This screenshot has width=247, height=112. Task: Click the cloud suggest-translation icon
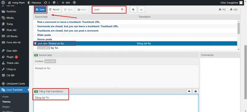tap(189, 91)
